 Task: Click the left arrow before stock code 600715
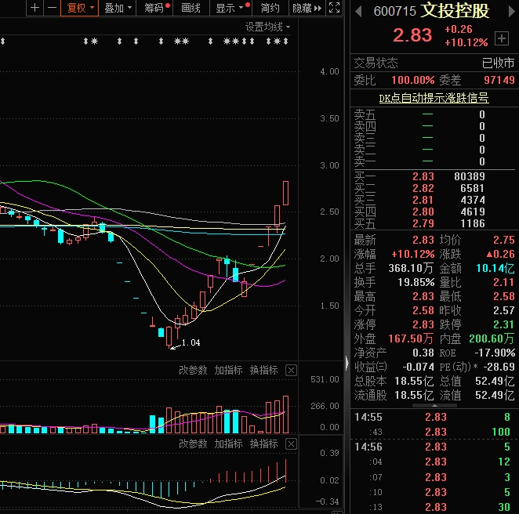359,11
